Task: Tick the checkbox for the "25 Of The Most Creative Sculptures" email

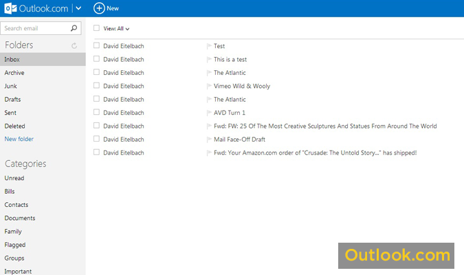Action: [x=96, y=126]
